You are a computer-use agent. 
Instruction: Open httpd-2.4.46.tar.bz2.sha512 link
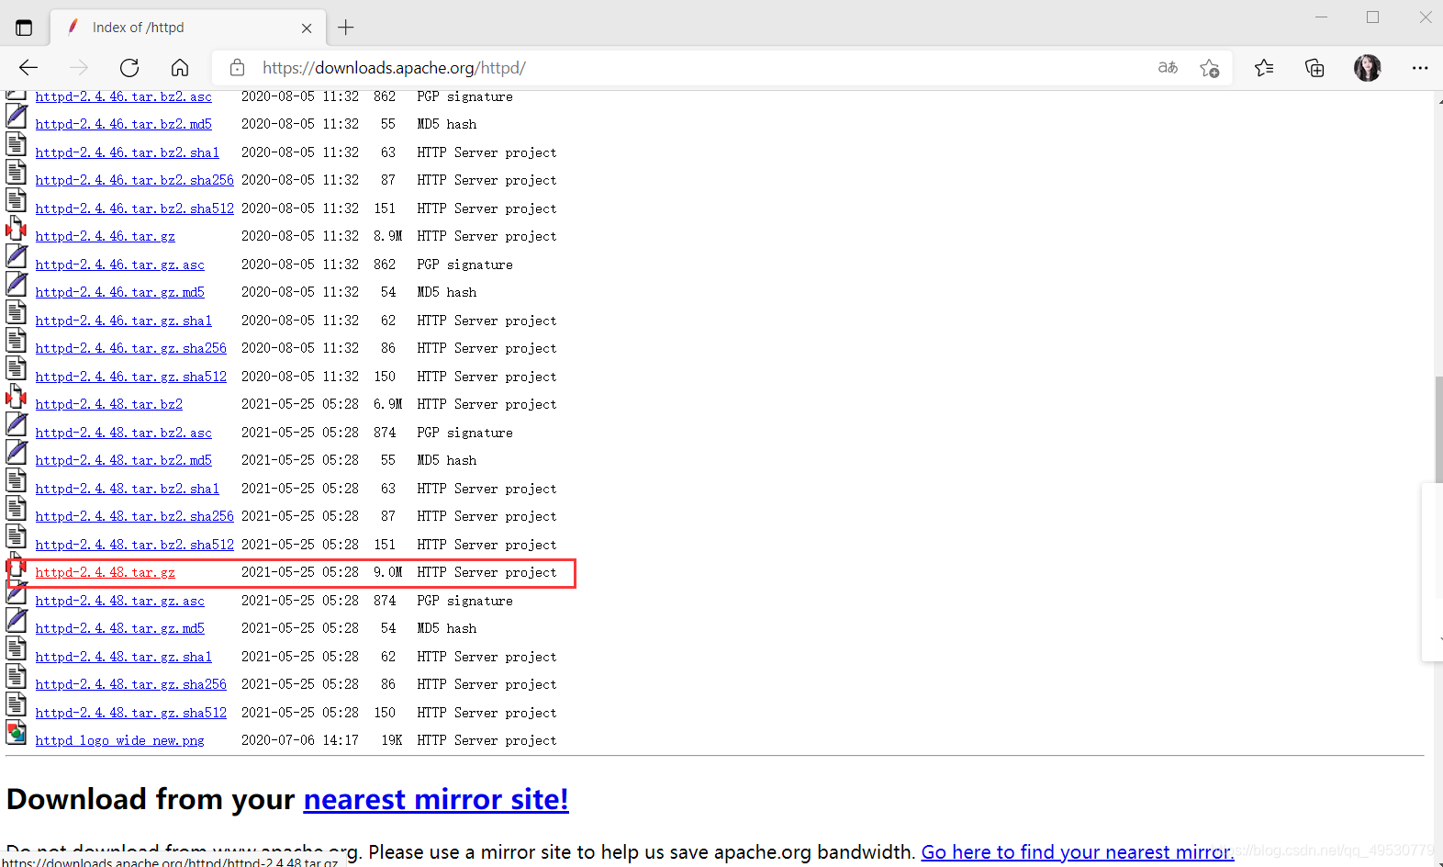pos(135,208)
